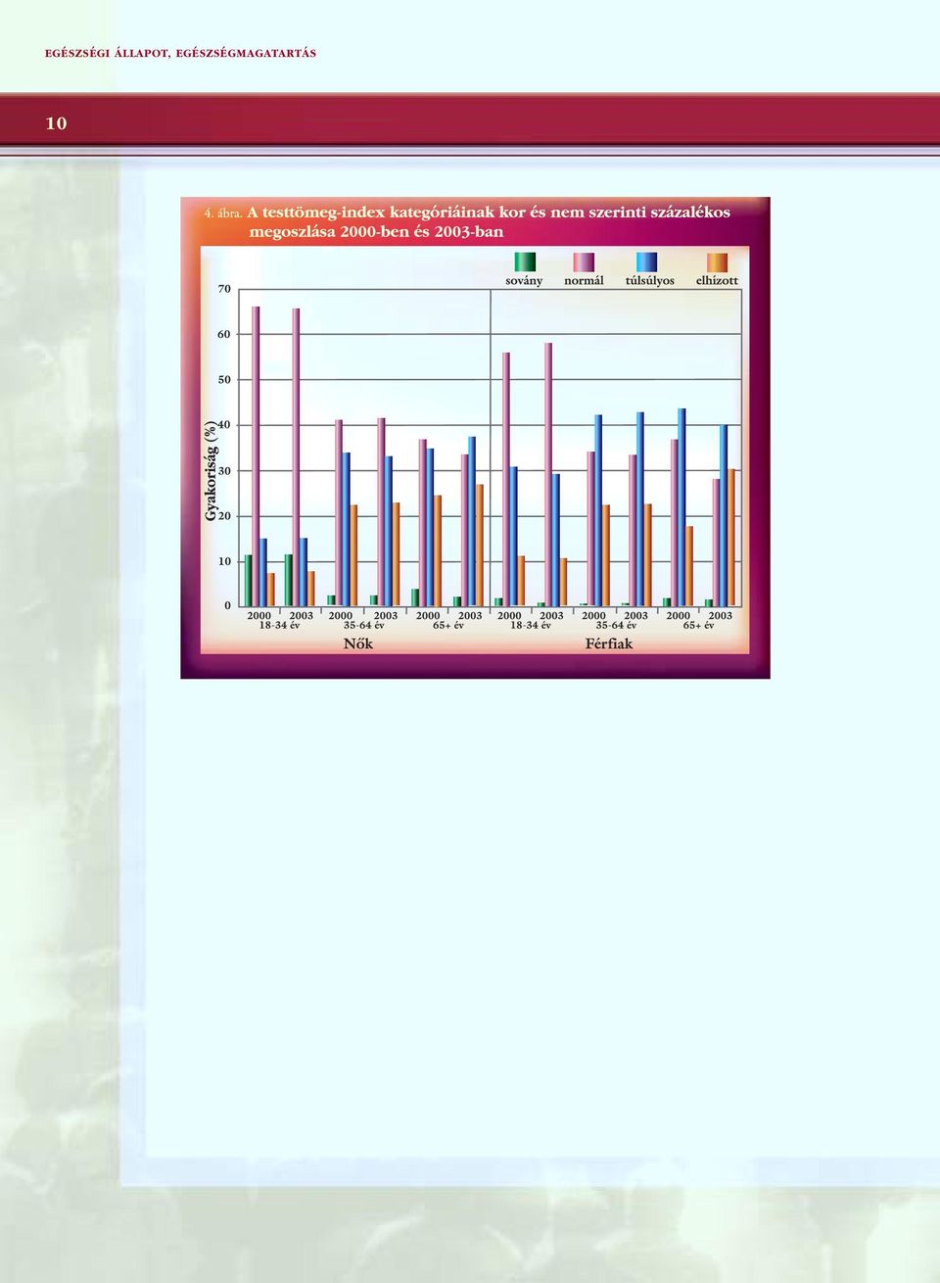
Task: Click the green sovány legend swatch
Action: click(525, 261)
